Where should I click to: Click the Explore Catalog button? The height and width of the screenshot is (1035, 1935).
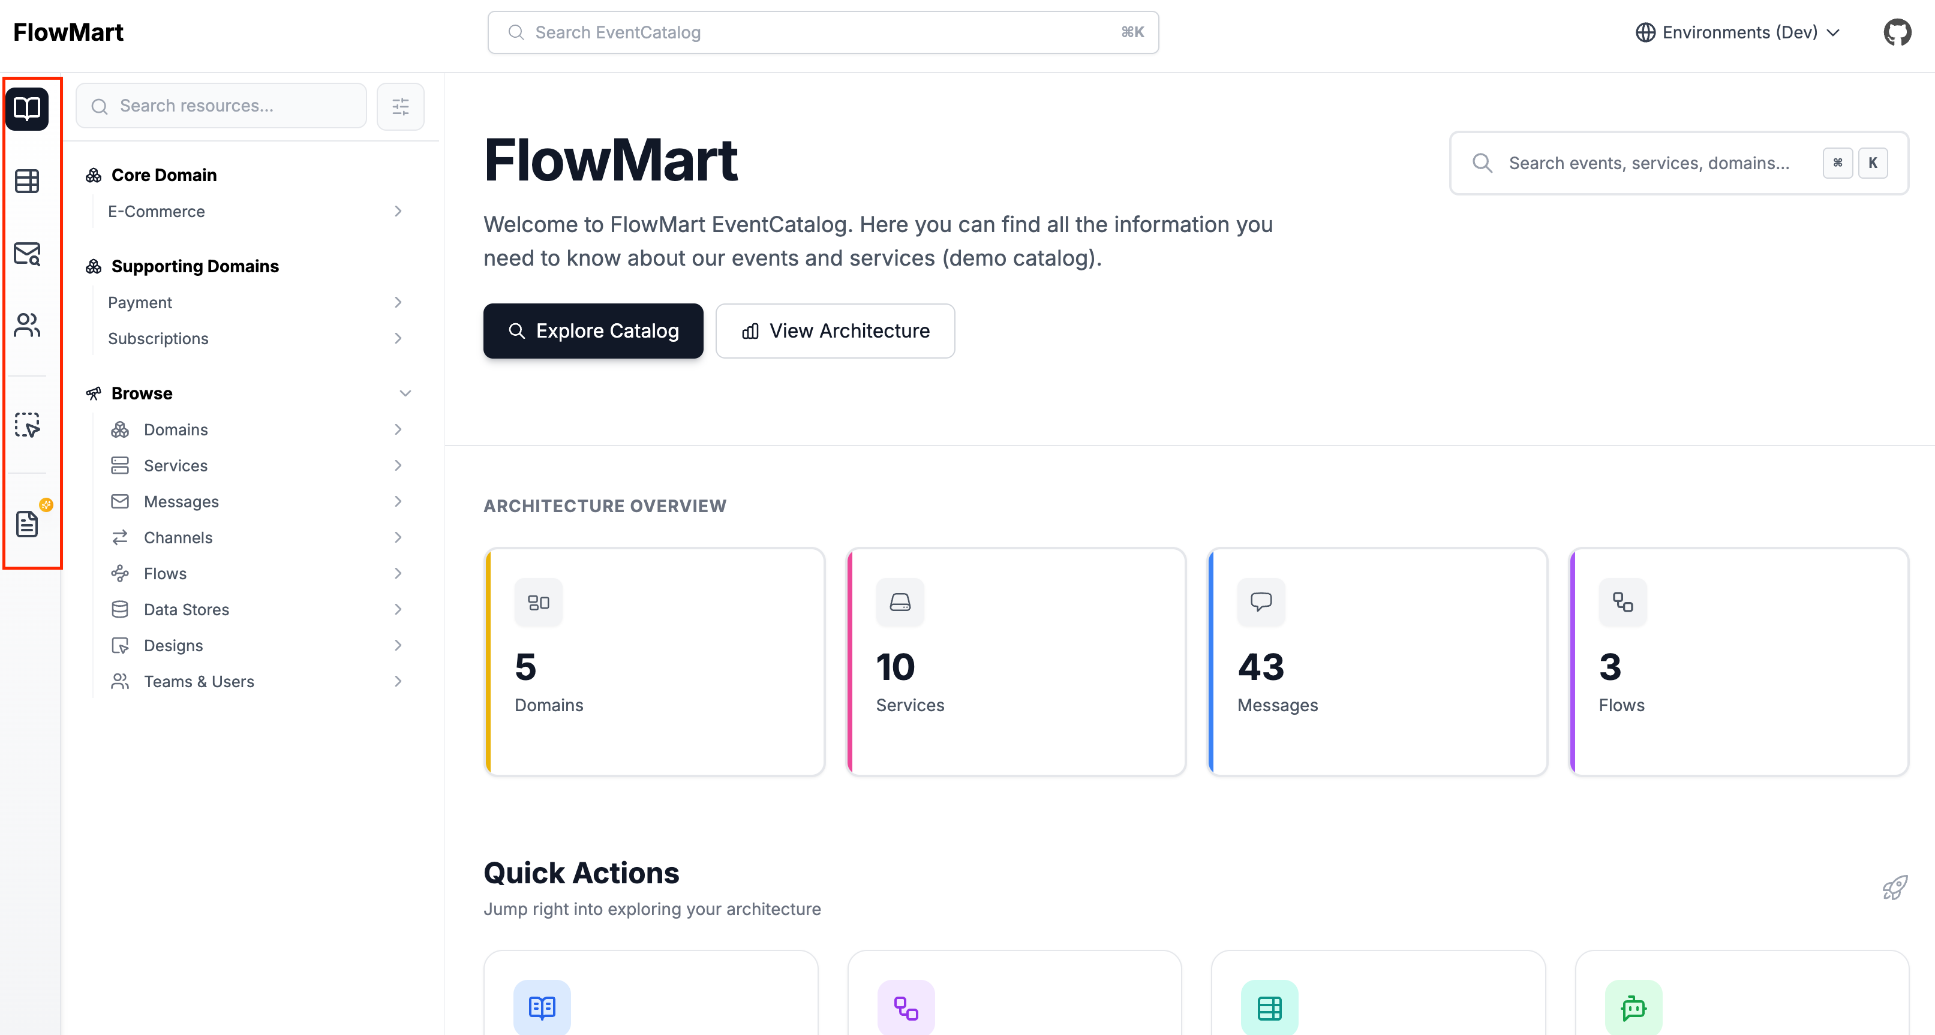click(x=593, y=331)
